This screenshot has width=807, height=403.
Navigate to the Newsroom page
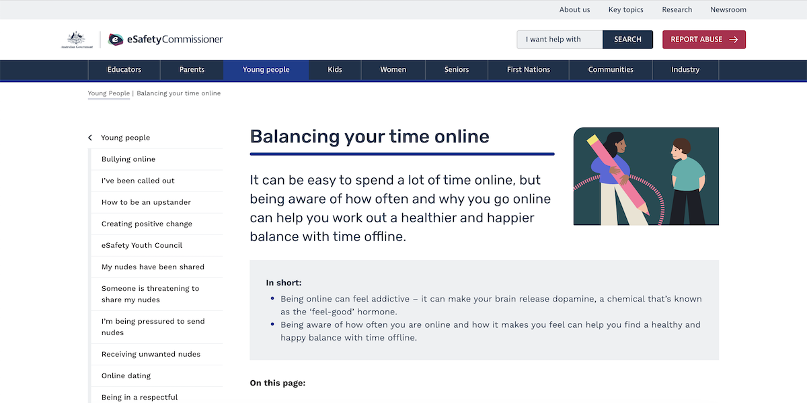coord(728,9)
